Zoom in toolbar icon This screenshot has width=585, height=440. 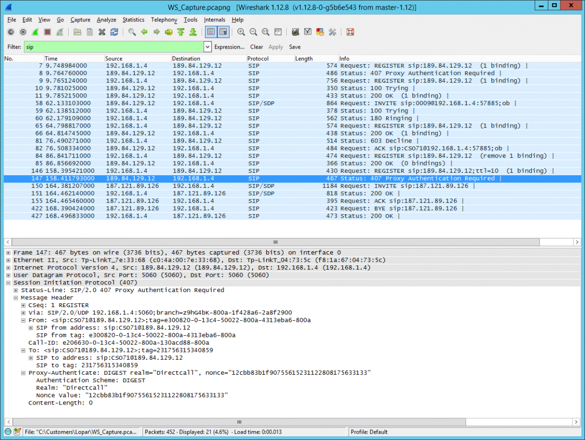(241, 32)
